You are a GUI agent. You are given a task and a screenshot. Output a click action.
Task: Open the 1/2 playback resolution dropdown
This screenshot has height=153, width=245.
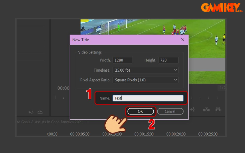tap(222, 88)
